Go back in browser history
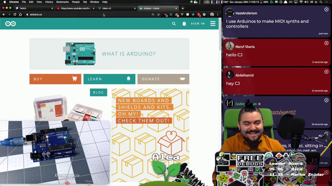 tap(4, 14)
